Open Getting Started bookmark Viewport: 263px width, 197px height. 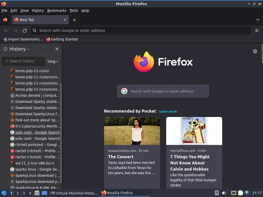(62, 39)
